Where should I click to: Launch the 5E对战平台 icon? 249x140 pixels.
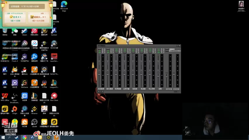click(x=25, y=58)
